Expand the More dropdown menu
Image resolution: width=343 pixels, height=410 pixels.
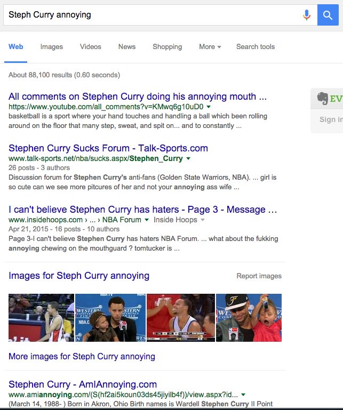210,47
